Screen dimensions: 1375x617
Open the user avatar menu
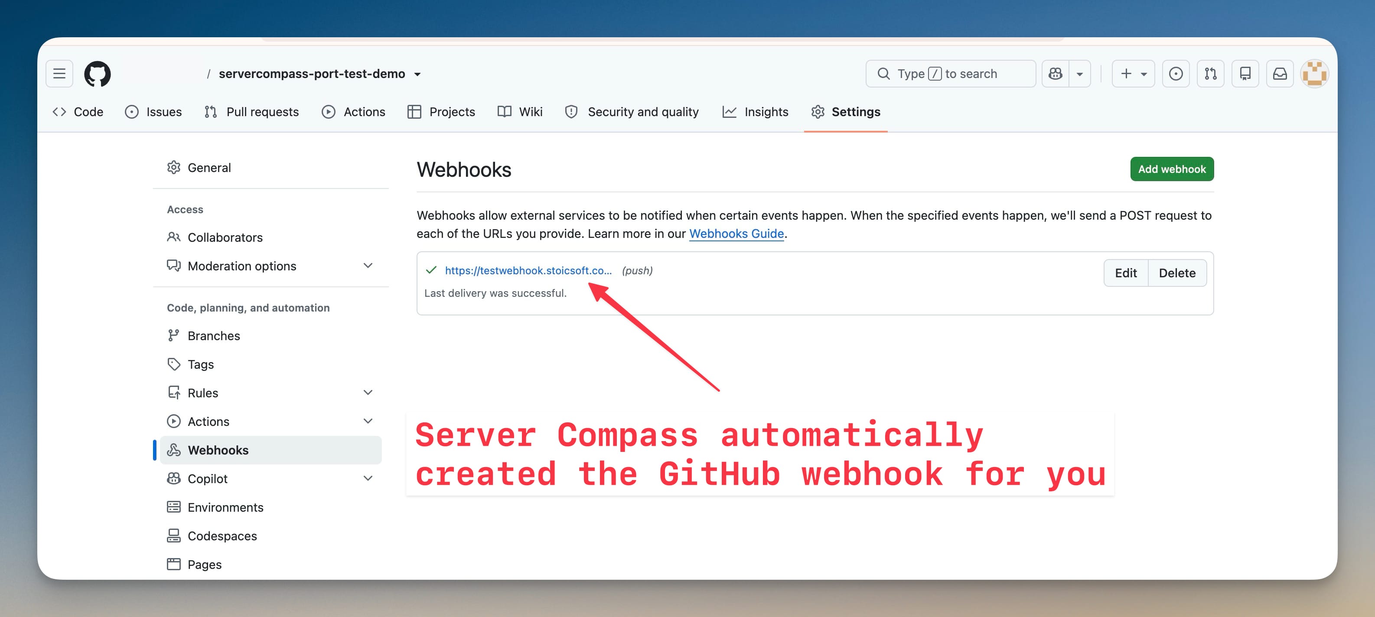pos(1314,74)
